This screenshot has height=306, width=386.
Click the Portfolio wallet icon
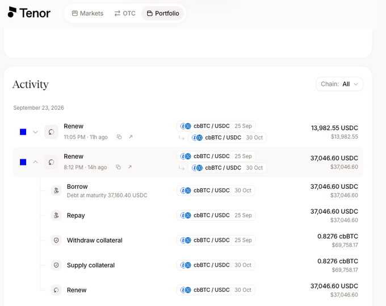pyautogui.click(x=150, y=13)
